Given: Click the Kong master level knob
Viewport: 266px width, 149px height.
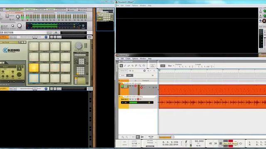Looking at the screenshot, I should (79, 46).
